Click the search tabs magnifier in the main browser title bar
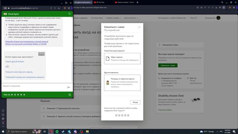Screen dimensions: 238x134 click(222, 3)
